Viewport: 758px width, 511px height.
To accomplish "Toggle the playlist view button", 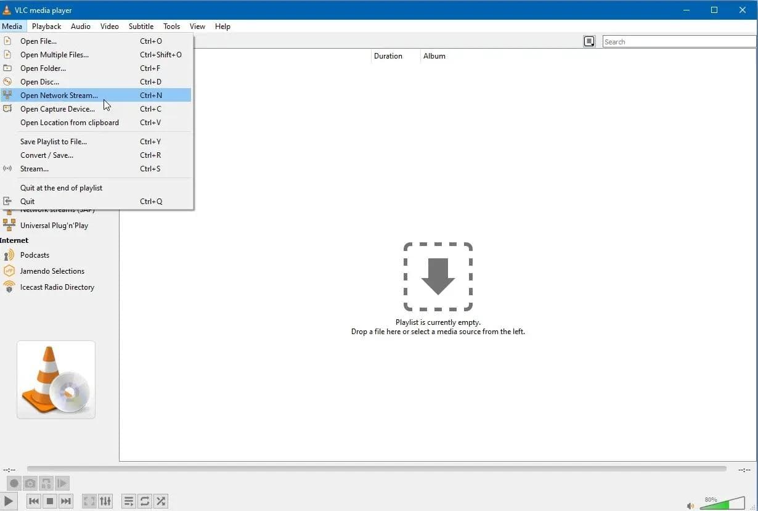I will (x=129, y=501).
